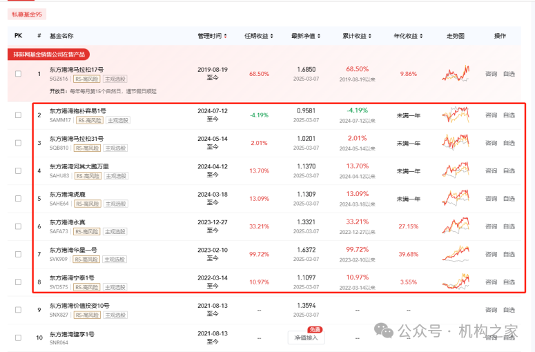Sort by 管理时间 column
535x352 pixels.
pos(212,36)
